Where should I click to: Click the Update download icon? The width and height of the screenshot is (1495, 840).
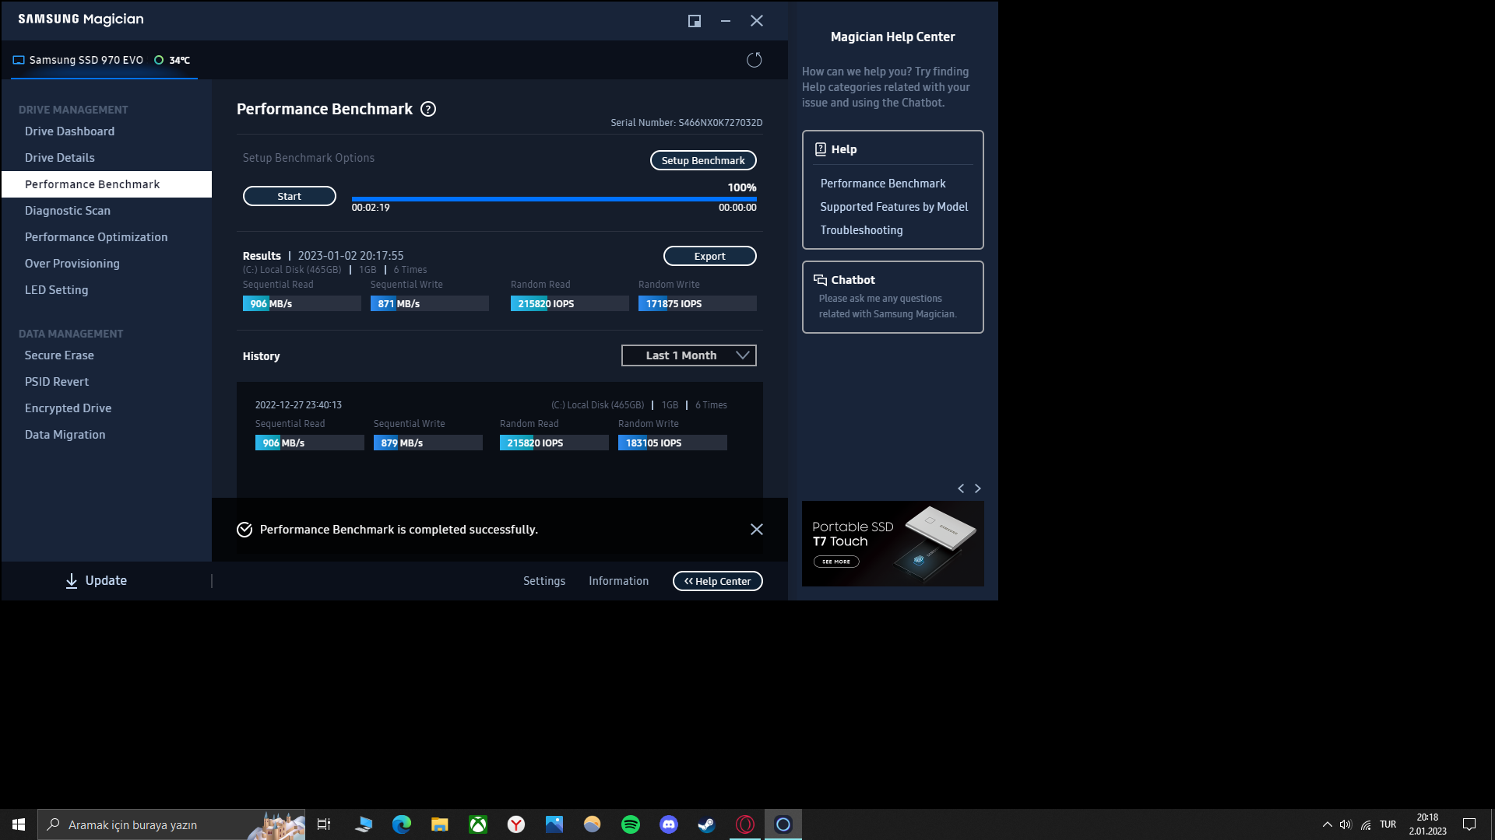click(x=72, y=581)
